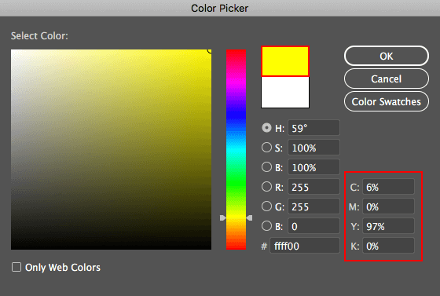The image size is (440, 296).
Task: Click the white previous color swatch
Action: [x=285, y=92]
